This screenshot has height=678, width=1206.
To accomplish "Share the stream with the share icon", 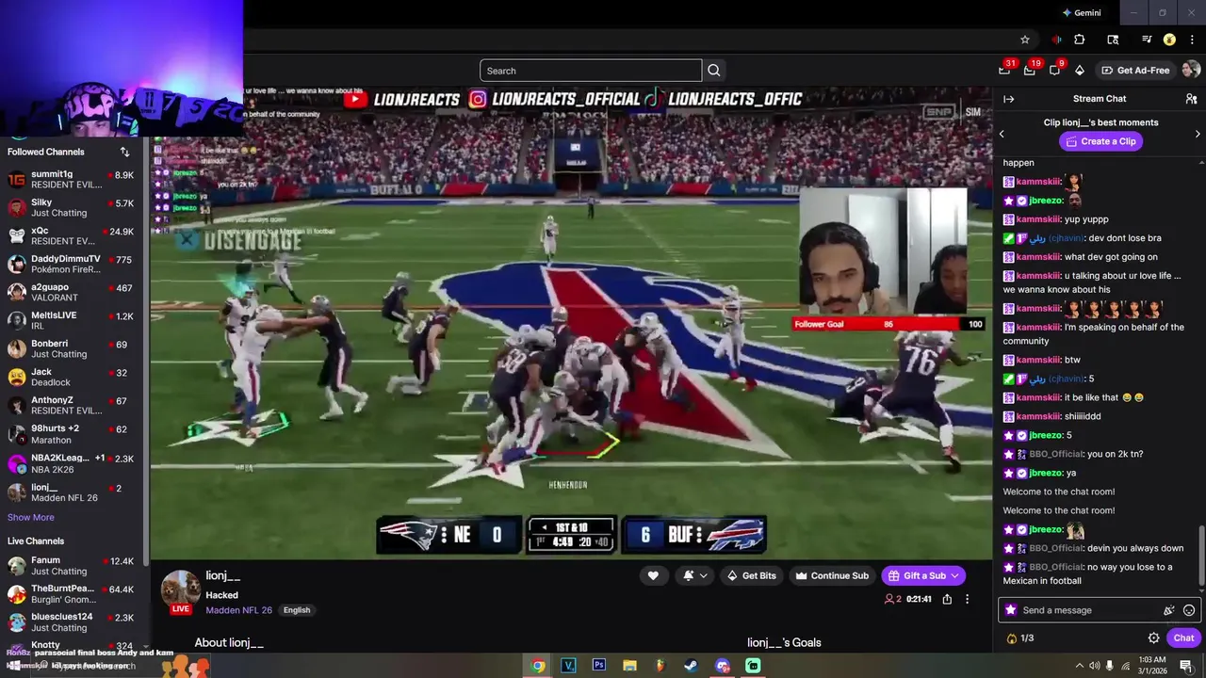I will (947, 599).
